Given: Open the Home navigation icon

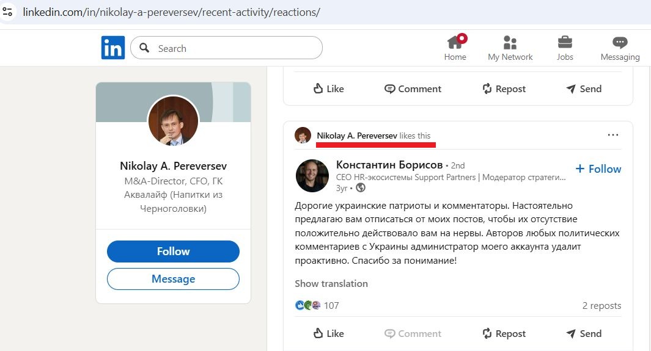Looking at the screenshot, I should (455, 48).
